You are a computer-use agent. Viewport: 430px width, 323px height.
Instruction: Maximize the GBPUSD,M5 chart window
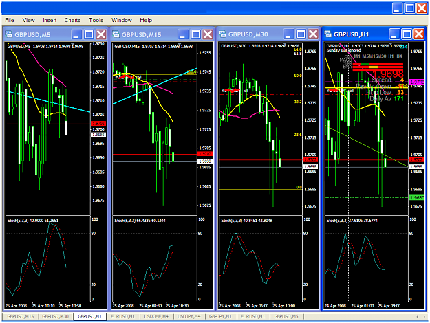click(x=89, y=34)
